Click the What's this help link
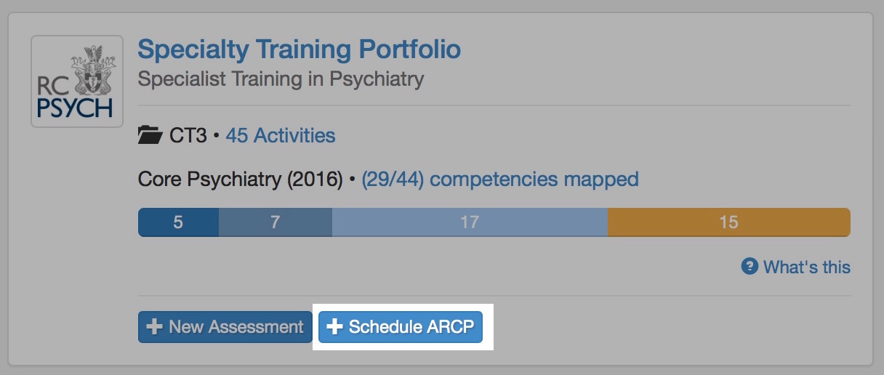Image resolution: width=884 pixels, height=375 pixels. coord(806,267)
